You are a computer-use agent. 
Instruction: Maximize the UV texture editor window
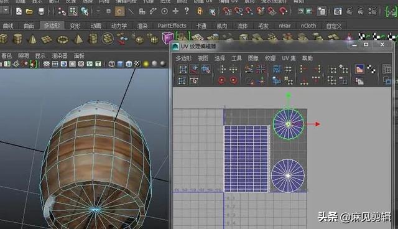point(366,45)
